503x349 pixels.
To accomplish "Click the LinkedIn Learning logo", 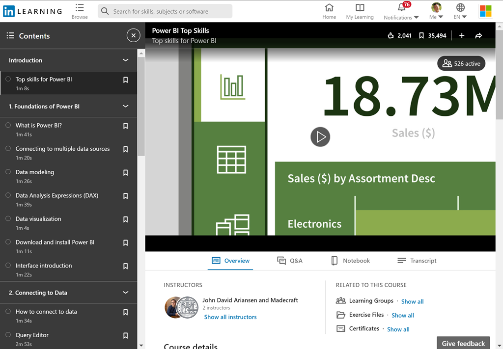I will click(x=32, y=11).
